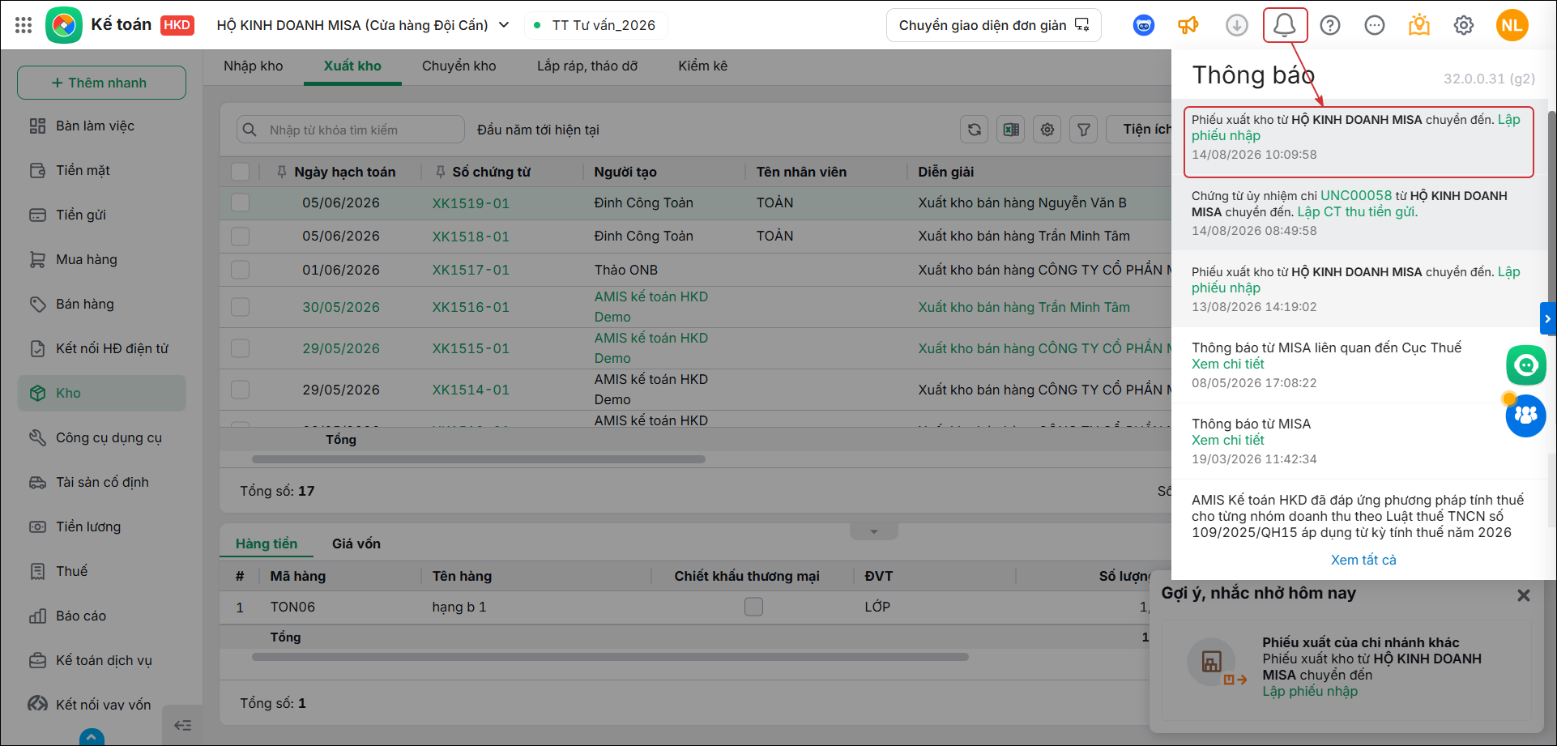Open Báo cáo in sidebar

coord(102,616)
